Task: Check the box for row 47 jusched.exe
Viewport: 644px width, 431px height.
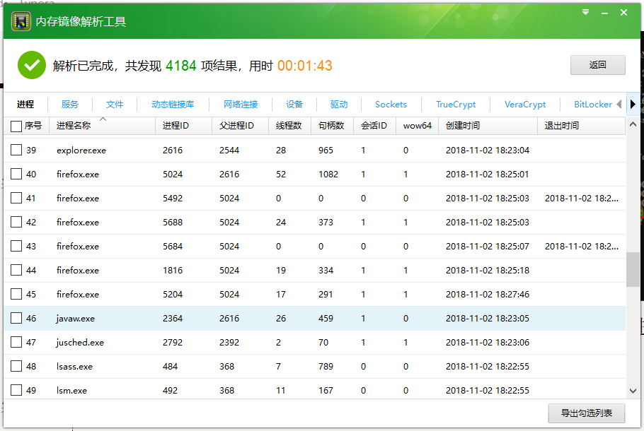Action: click(x=16, y=342)
